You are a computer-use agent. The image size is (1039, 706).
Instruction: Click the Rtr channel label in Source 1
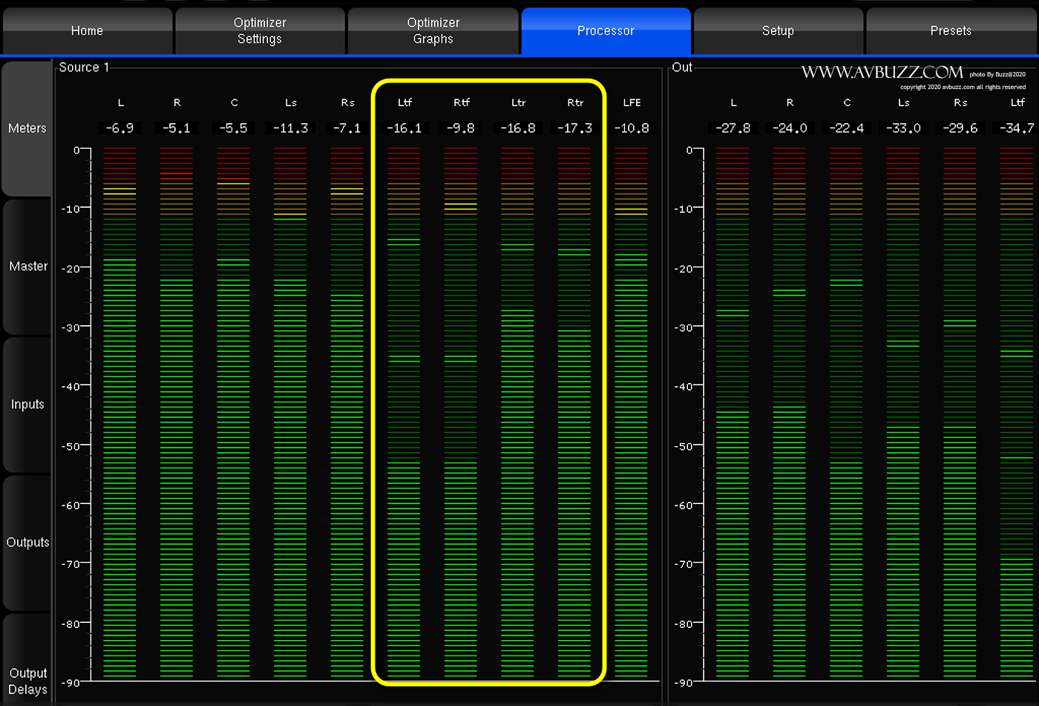(575, 103)
